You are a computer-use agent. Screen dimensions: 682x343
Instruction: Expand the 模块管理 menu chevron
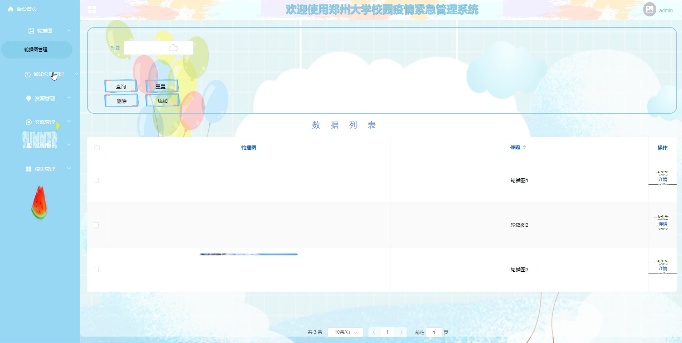(x=69, y=168)
